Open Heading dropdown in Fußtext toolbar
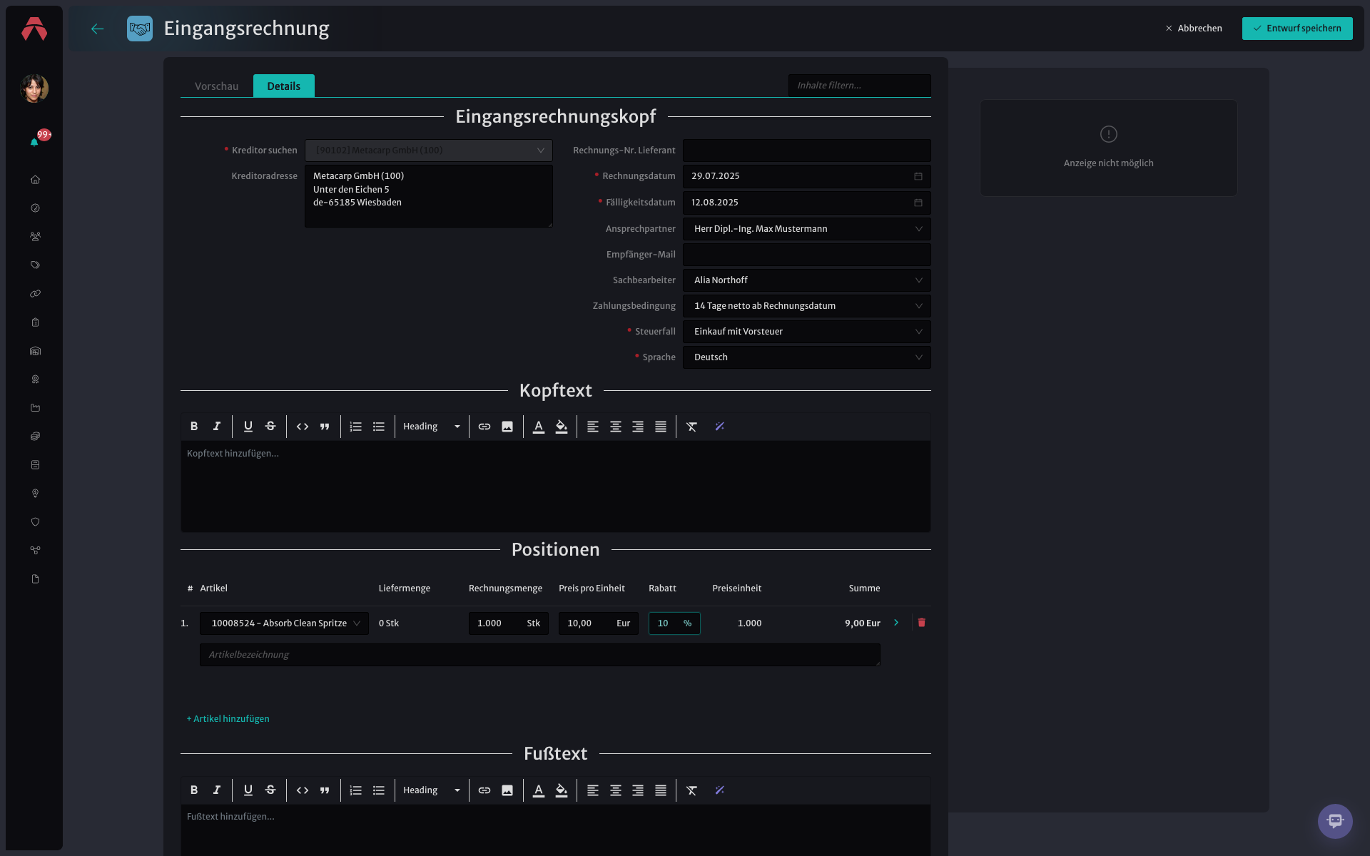Screen dimensions: 1370x856 pyautogui.click(x=432, y=790)
